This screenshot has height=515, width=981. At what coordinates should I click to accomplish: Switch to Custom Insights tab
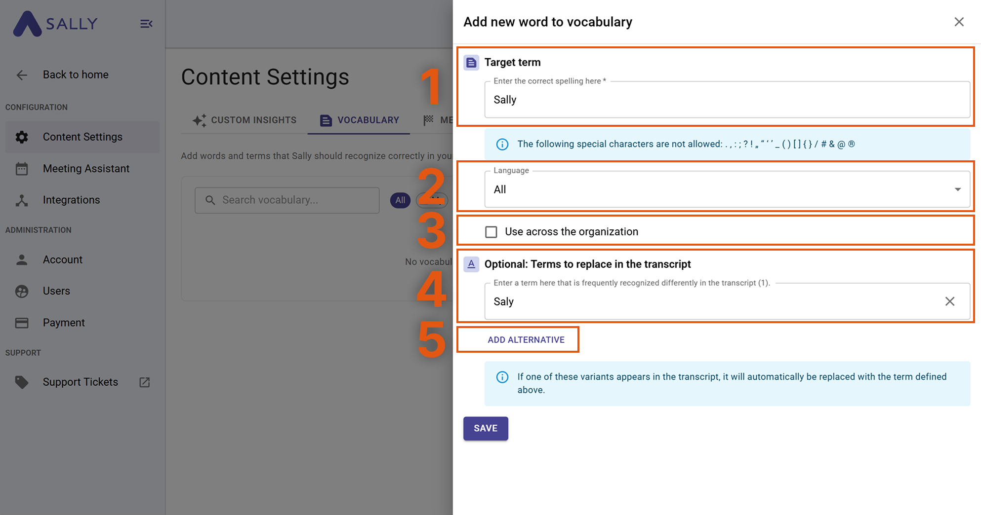[x=245, y=120]
